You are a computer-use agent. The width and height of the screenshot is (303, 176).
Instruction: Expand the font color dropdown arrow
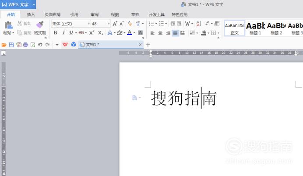point(134,33)
